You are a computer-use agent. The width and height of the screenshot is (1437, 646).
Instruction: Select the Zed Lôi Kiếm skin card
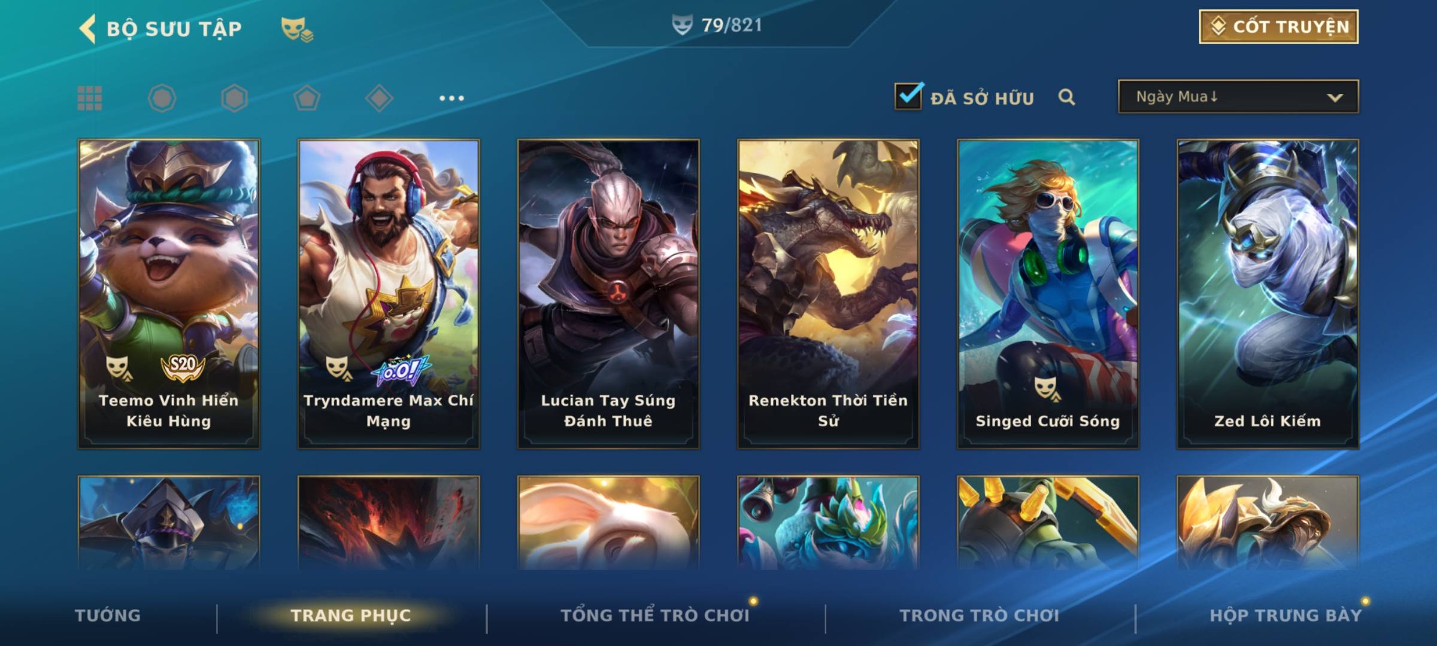tap(1268, 294)
